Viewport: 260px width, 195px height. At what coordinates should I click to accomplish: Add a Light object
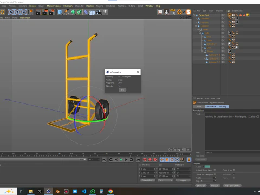pyautogui.click(x=105, y=12)
